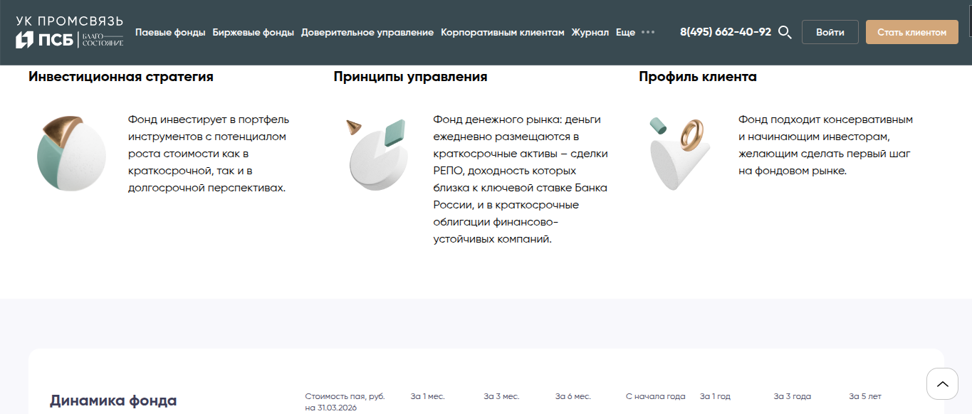972x414 pixels.
Task: Click the investment strategy pie chart illustration
Action: 70,152
